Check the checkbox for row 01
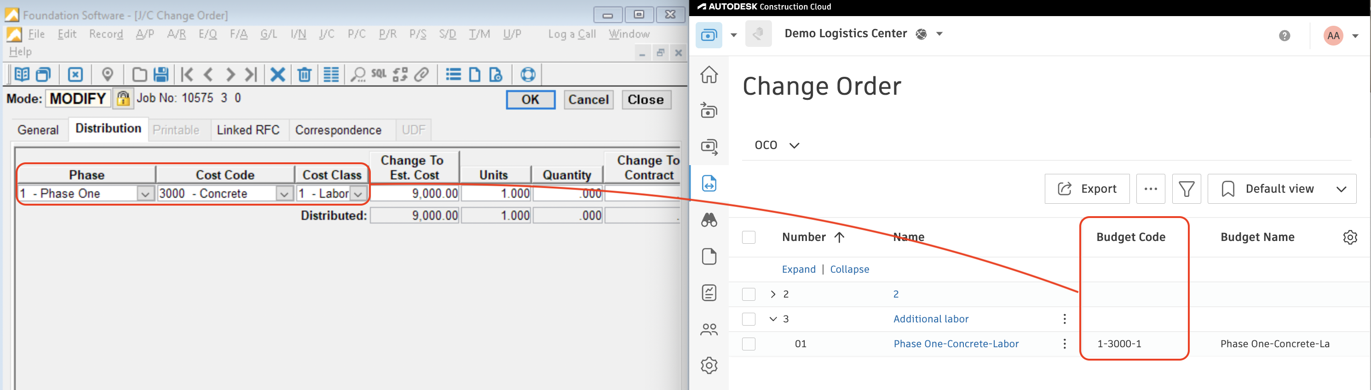Screen dimensions: 1371x390 click(749, 344)
